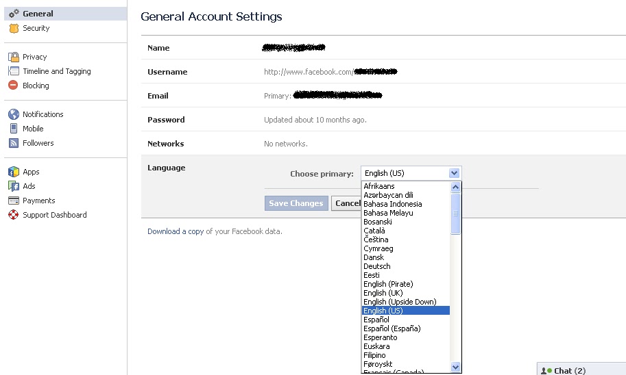Open General settings in sidebar
The width and height of the screenshot is (626, 375).
click(x=65, y=14)
